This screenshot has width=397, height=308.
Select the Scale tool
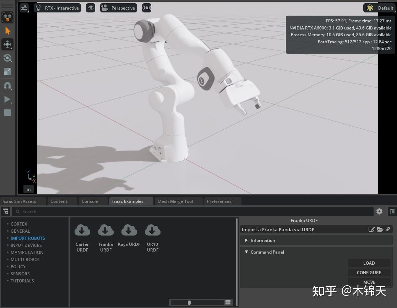point(7,71)
